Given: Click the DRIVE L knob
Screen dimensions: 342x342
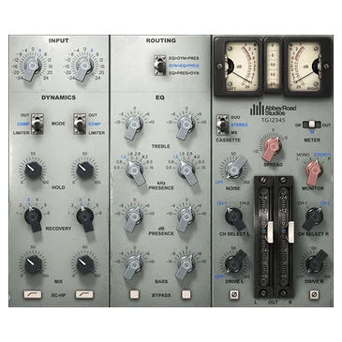Looking at the screenshot, I should pos(235,262).
